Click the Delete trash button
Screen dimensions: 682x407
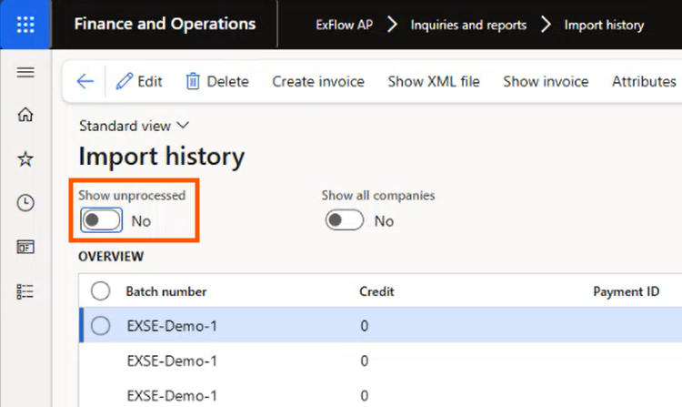click(217, 81)
